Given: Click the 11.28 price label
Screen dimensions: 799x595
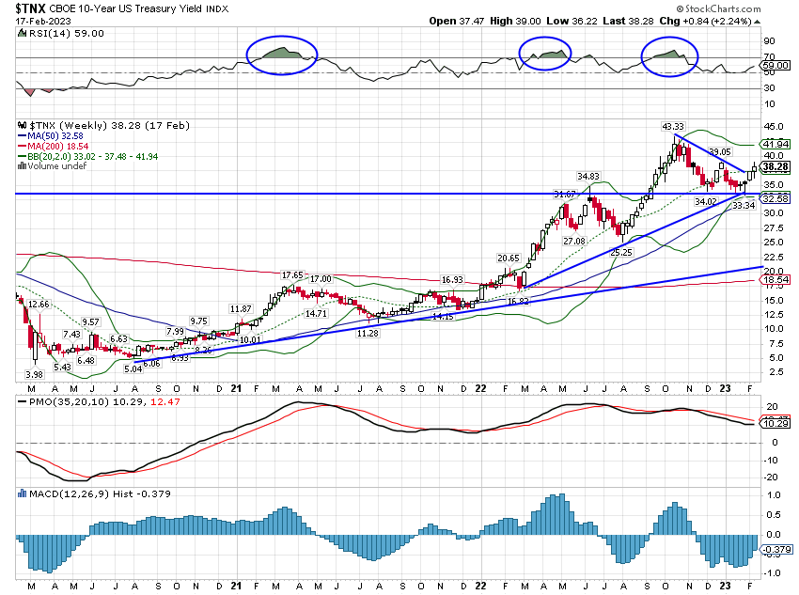Looking at the screenshot, I should point(368,334).
